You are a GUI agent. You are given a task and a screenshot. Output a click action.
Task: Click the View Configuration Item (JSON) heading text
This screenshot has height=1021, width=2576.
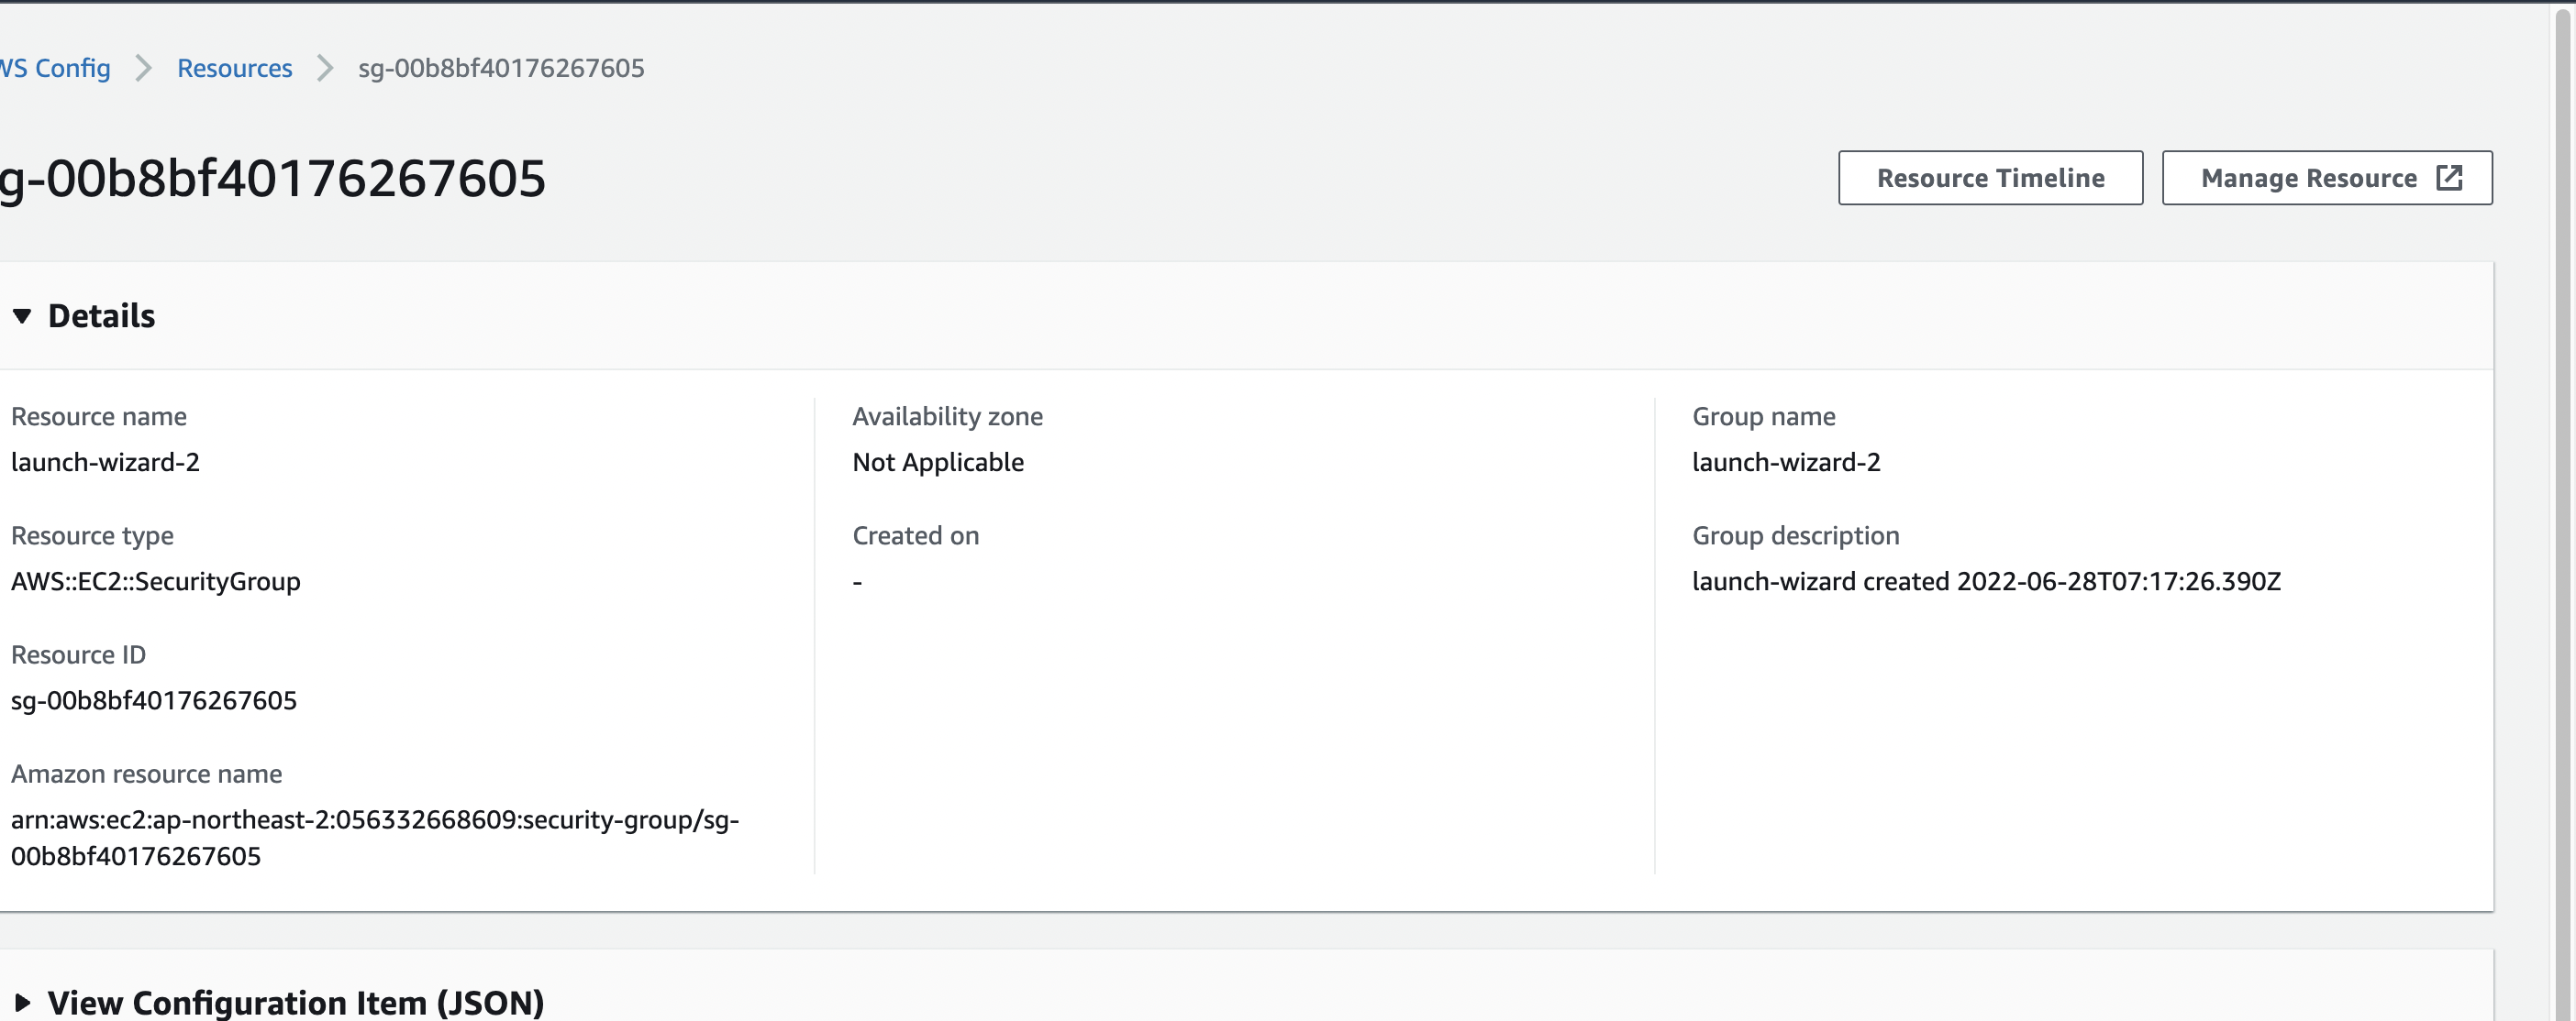(296, 1002)
